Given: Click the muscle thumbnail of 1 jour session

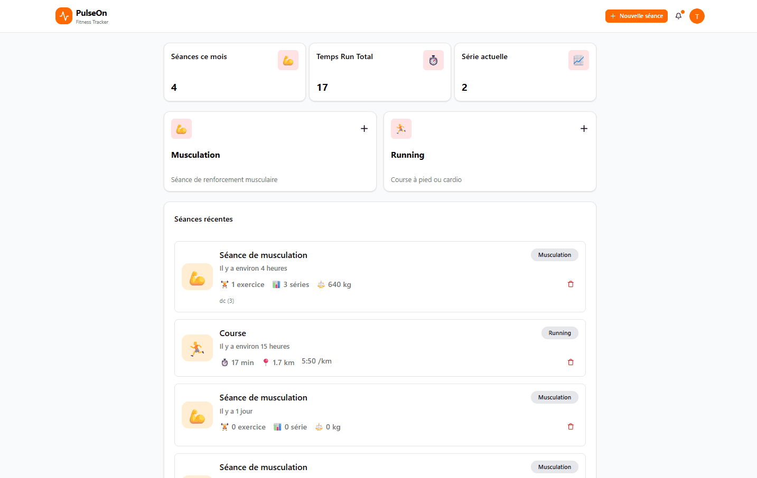Looking at the screenshot, I should click(197, 415).
